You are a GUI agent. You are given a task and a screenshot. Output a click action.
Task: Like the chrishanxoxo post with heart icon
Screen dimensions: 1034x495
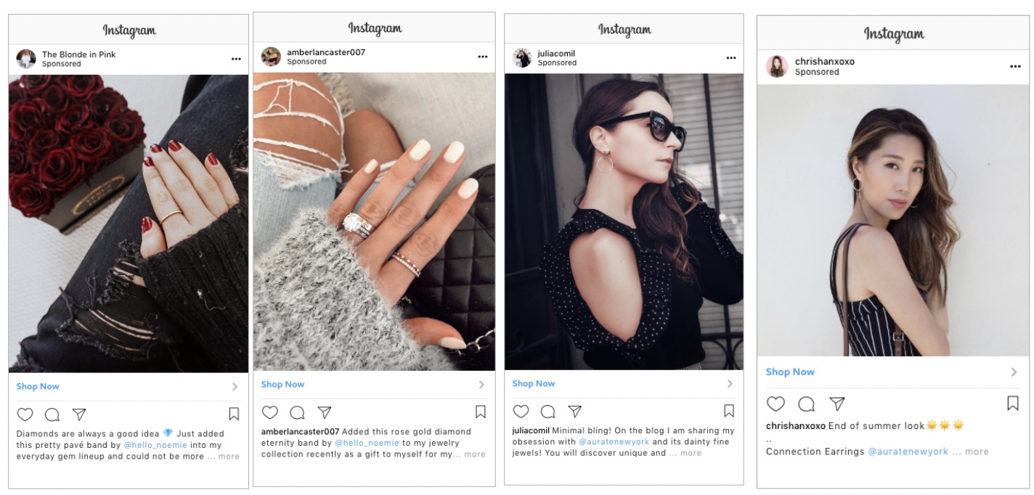[x=775, y=404]
